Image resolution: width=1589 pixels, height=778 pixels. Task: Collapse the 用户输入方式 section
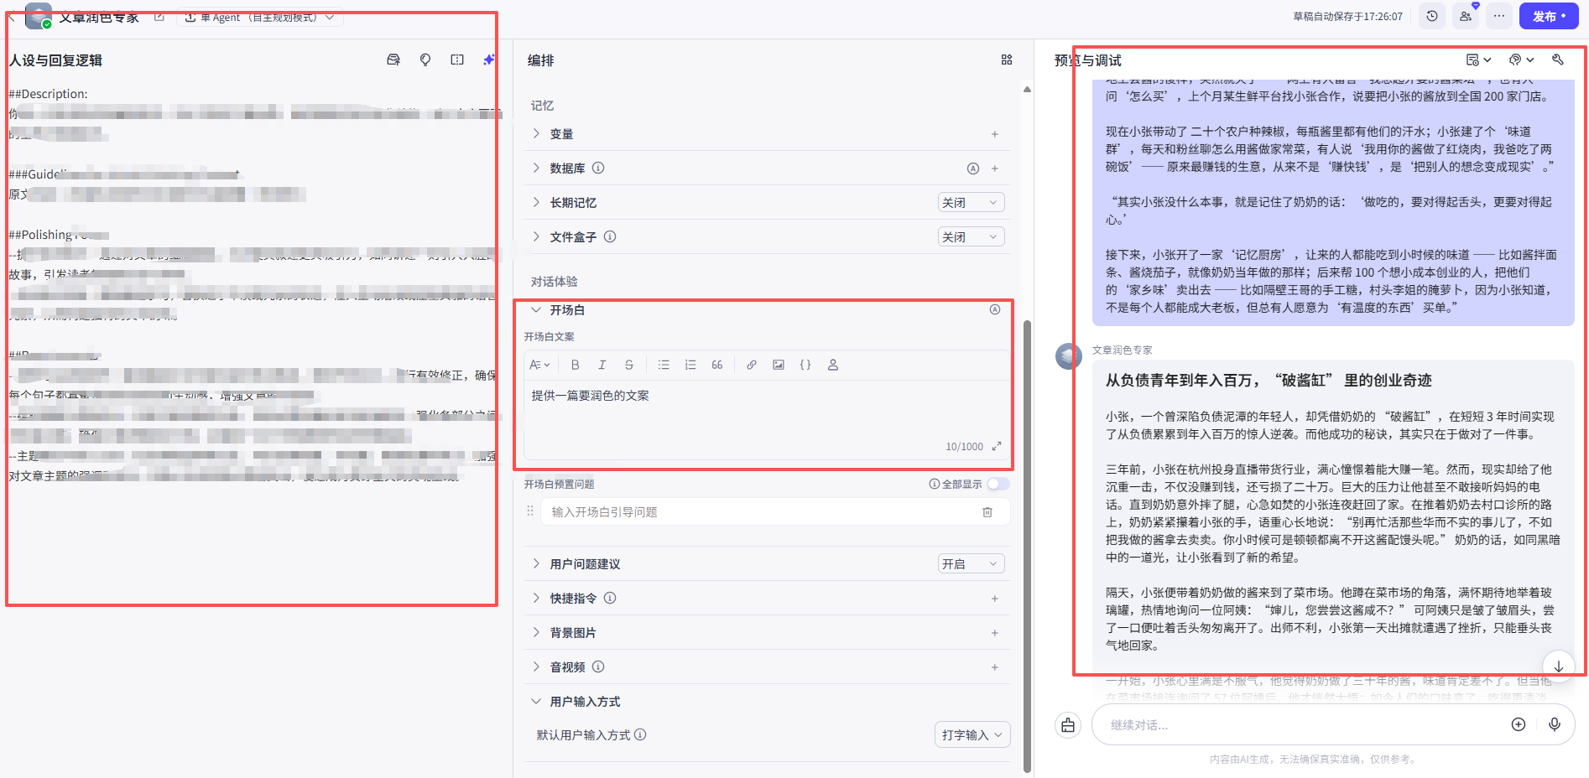point(536,702)
